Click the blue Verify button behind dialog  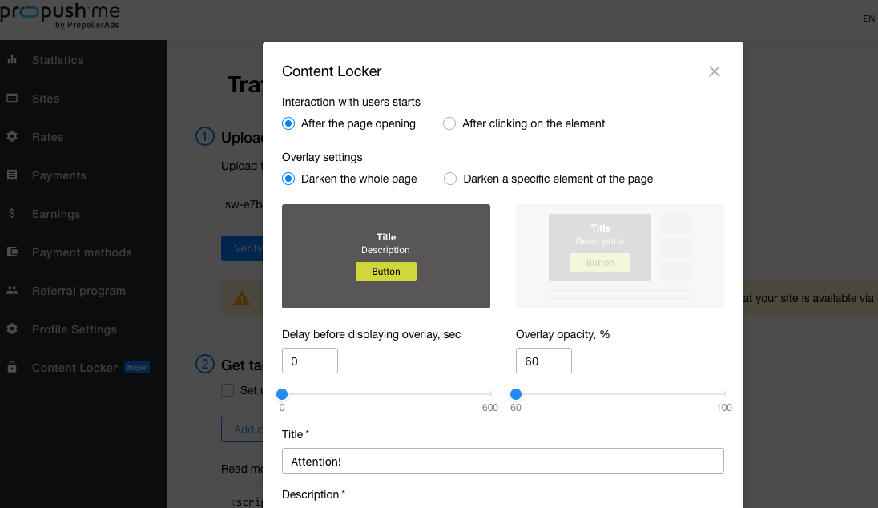[x=242, y=248]
